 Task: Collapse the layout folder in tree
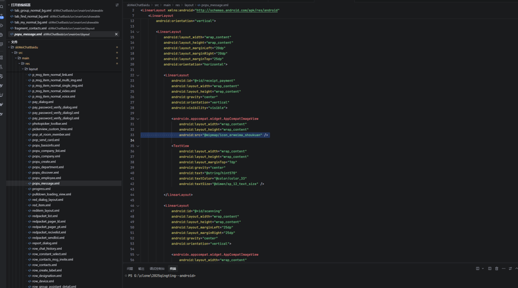point(23,69)
